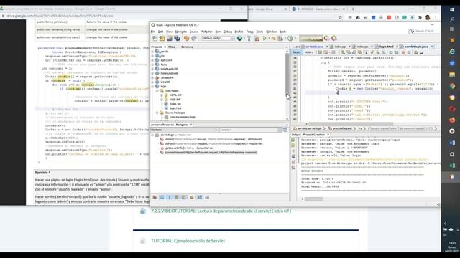Click the New Project toolbar icon
This screenshot has width=460, height=258.
(x=162, y=38)
